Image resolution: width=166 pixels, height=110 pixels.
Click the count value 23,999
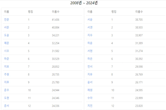pyautogui.click(x=139, y=98)
